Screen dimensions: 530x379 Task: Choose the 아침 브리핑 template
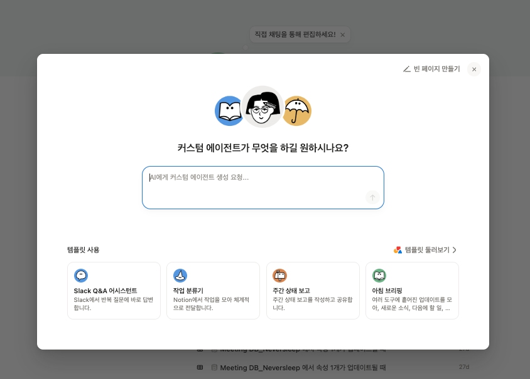[412, 290]
